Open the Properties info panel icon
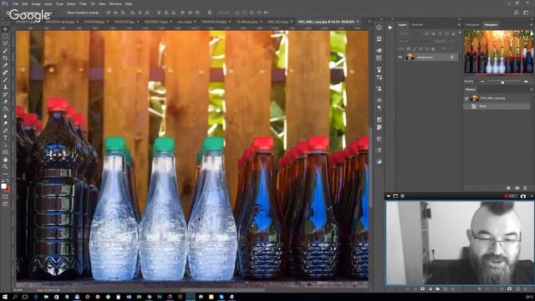Image resolution: width=535 pixels, height=301 pixels. coord(379,28)
